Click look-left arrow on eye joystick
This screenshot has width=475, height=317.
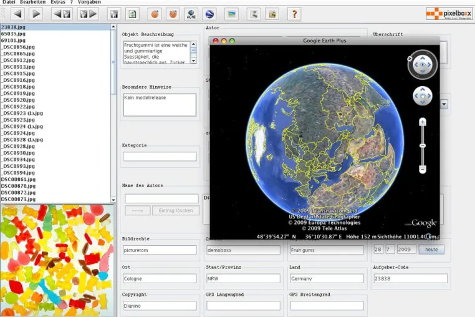pyautogui.click(x=416, y=65)
